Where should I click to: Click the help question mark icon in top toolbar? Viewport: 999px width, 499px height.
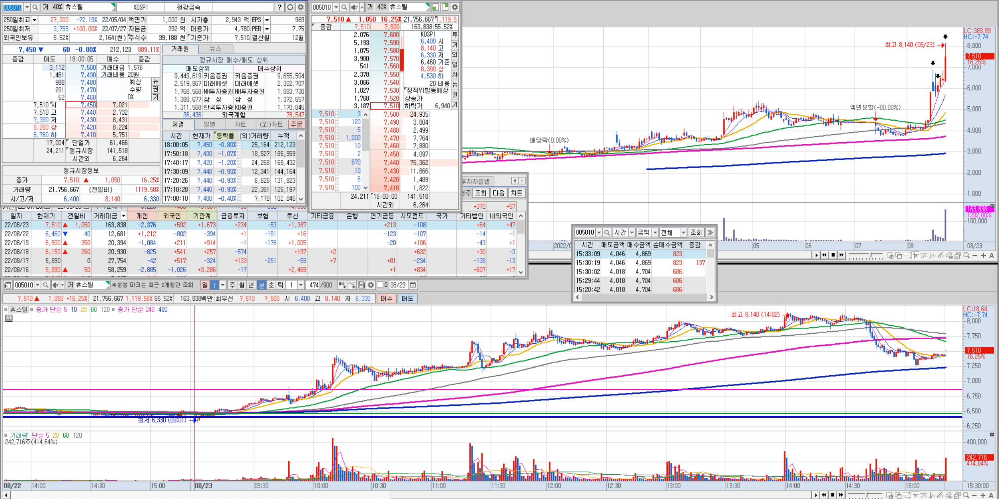(x=280, y=7)
